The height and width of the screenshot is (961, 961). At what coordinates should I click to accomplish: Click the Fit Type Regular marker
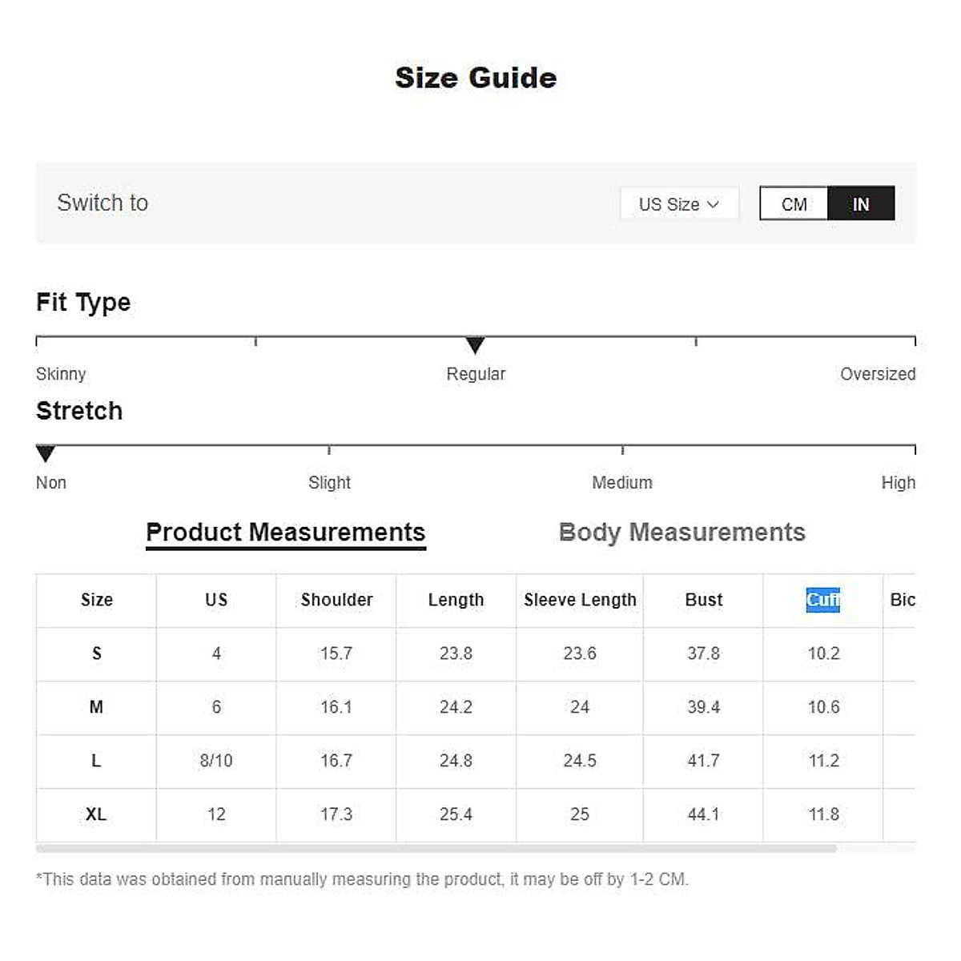pos(475,345)
